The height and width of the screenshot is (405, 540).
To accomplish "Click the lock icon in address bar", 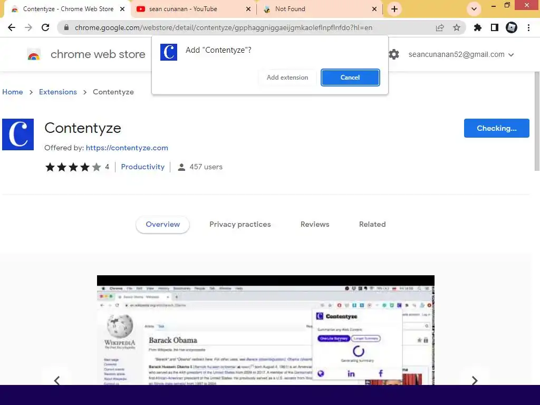I will (66, 27).
